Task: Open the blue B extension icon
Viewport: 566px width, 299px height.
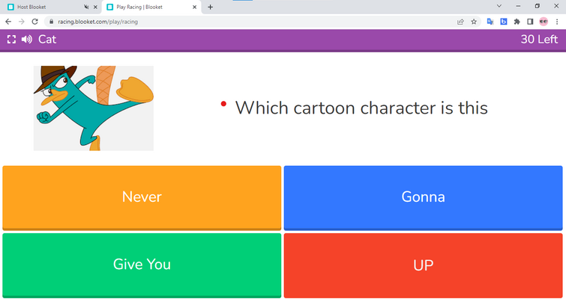Action: pos(504,22)
